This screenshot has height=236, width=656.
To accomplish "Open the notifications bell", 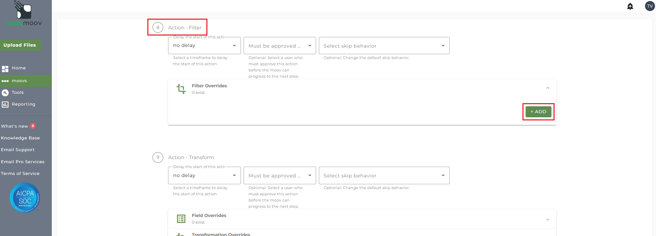I will pos(630,6).
